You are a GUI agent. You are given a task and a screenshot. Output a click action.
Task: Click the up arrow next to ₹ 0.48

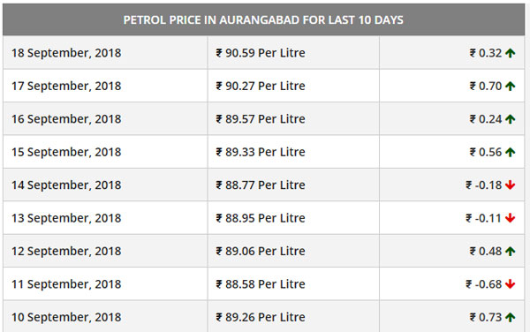[x=510, y=252]
